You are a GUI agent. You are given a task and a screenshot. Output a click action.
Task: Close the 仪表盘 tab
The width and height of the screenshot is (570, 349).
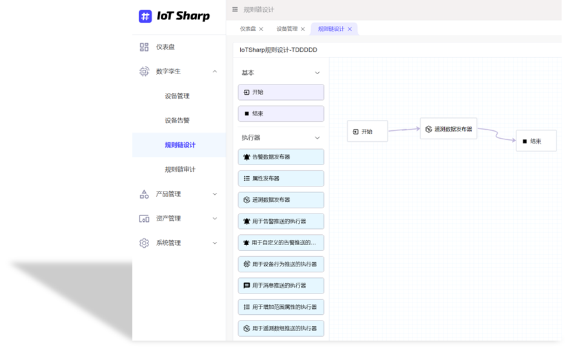[261, 29]
